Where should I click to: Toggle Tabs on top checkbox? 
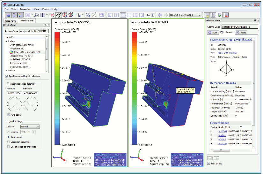click(208, 164)
